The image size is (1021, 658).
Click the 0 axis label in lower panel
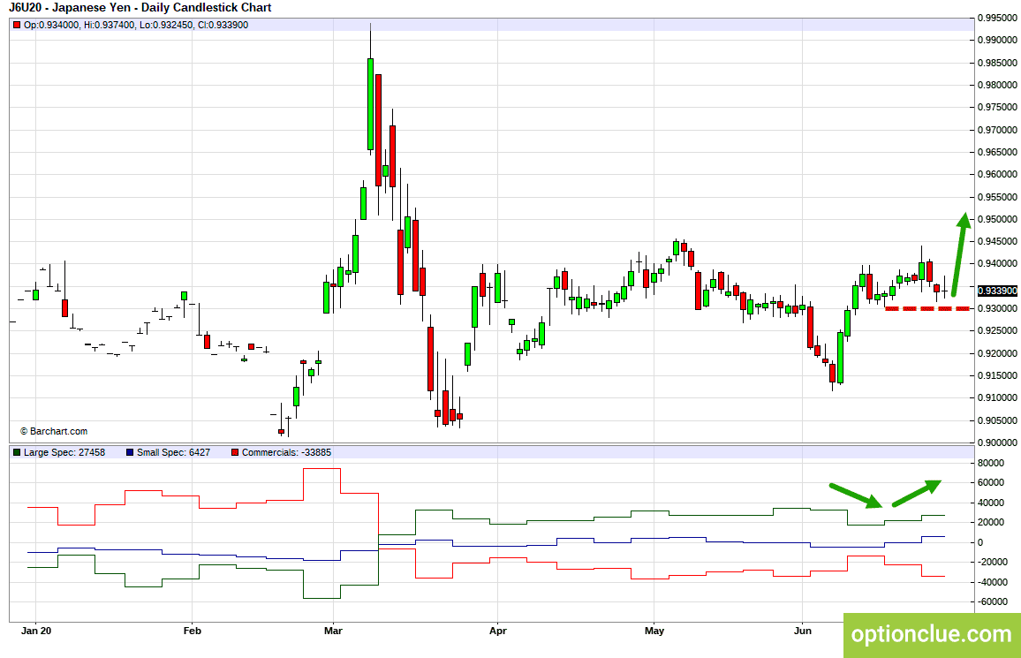pos(980,543)
